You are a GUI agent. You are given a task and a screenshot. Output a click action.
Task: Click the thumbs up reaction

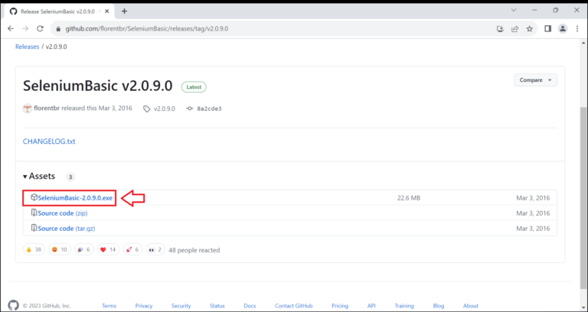click(33, 249)
